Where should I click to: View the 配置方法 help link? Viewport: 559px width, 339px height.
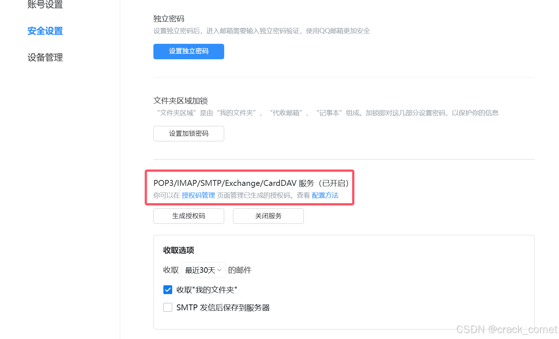[x=325, y=195]
